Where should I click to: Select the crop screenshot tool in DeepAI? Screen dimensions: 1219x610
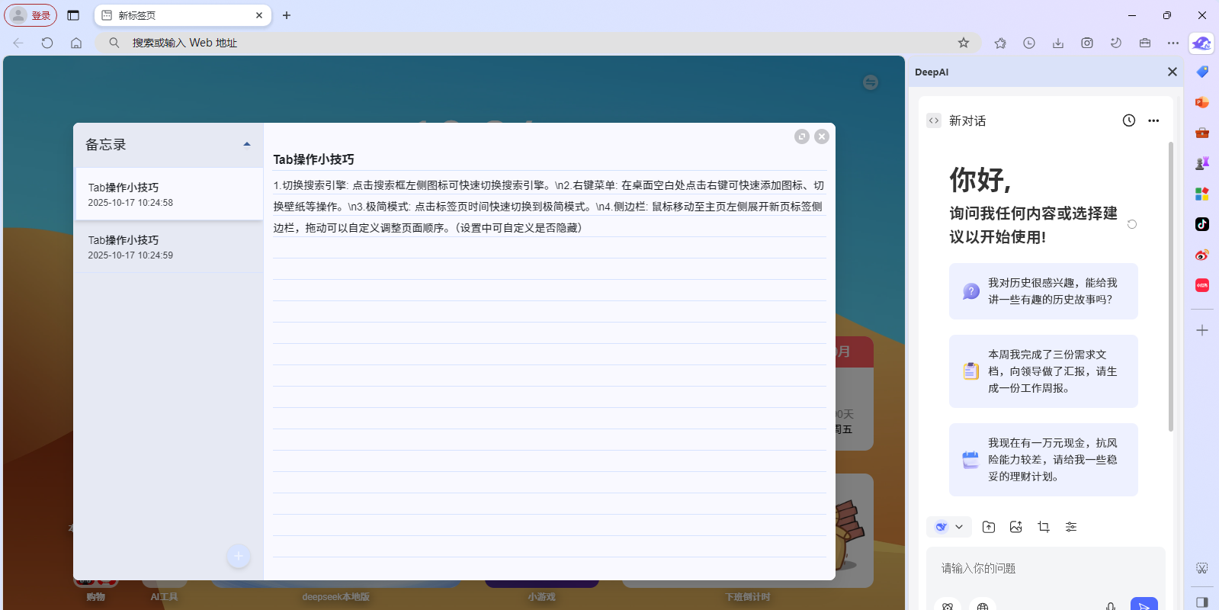coord(1044,527)
